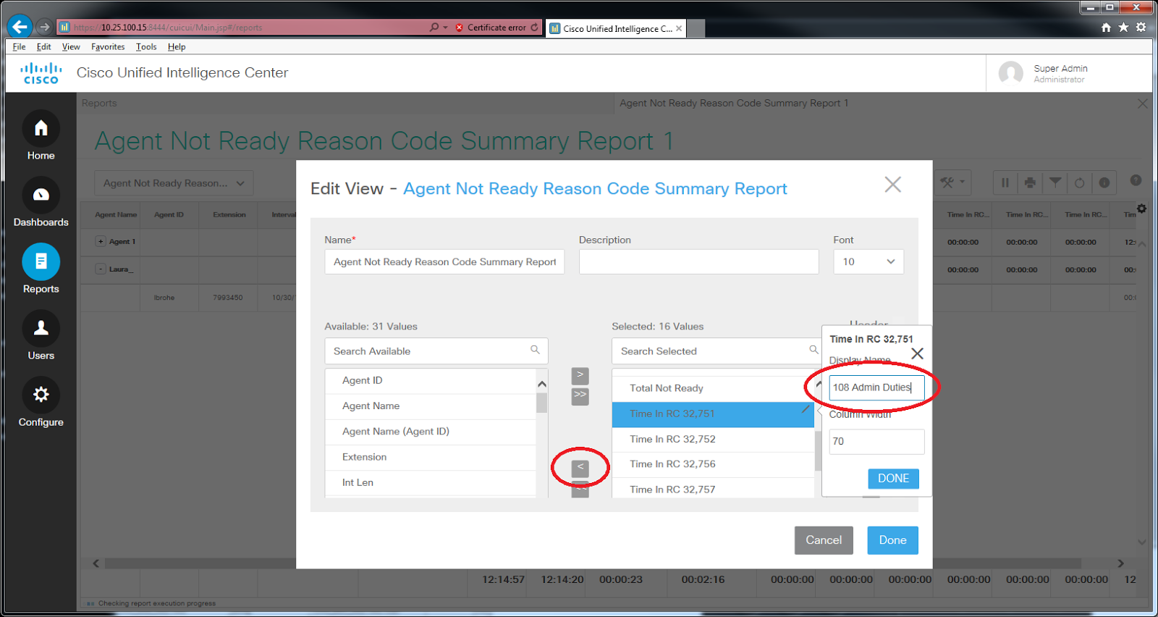Click the Display Name field with 108 Admin Duties
This screenshot has width=1158, height=617.
(x=876, y=387)
